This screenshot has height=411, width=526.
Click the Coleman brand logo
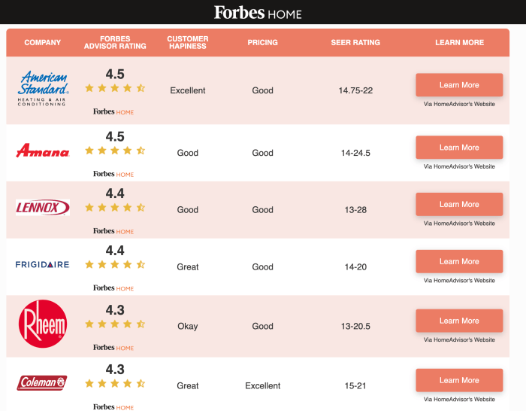[42, 383]
